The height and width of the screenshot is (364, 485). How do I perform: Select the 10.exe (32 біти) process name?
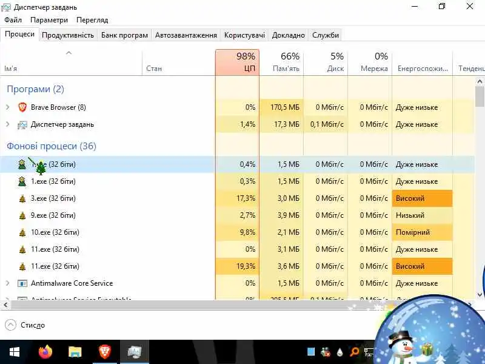(55, 232)
